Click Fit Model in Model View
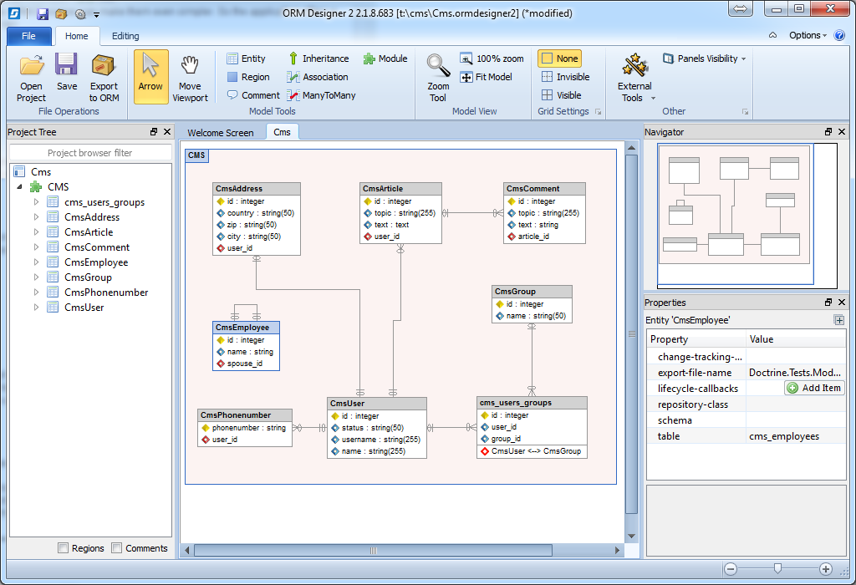 click(x=486, y=77)
